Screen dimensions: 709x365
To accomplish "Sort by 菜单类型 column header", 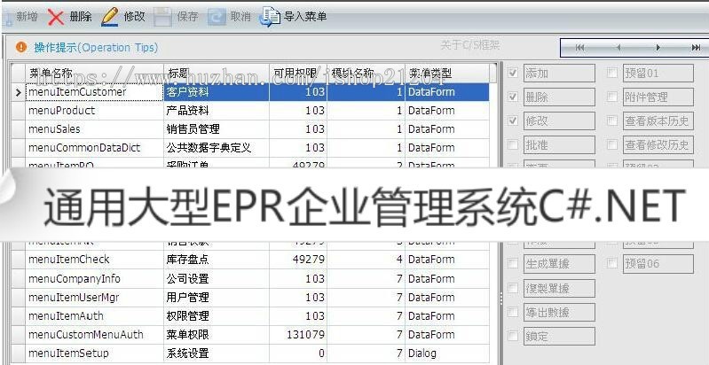I will 447,73.
